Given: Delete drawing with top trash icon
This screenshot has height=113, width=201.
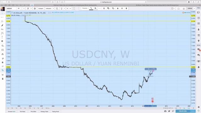Looking at the screenshot, I should tap(126, 8).
